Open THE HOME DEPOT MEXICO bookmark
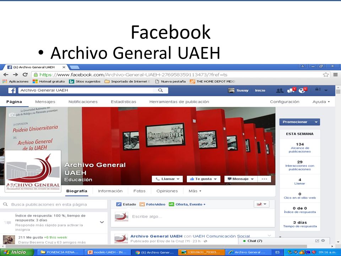 click(212, 81)
